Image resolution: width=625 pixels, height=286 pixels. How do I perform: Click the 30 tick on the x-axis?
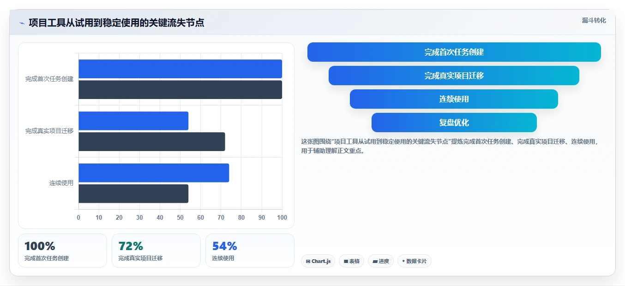click(139, 217)
